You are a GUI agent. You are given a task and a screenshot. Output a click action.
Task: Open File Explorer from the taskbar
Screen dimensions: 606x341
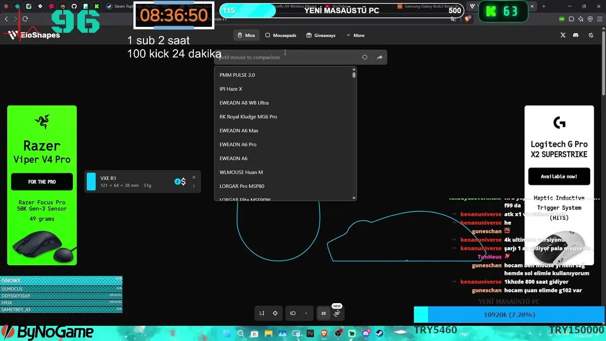tap(268, 333)
